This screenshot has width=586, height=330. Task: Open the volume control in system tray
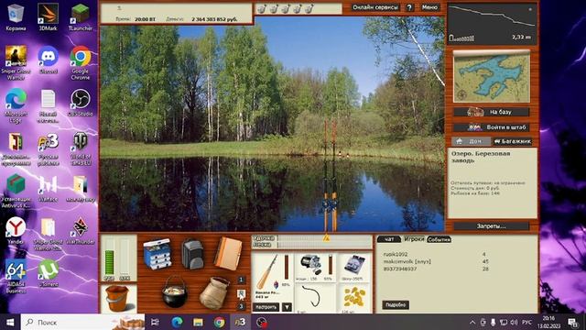(515, 322)
